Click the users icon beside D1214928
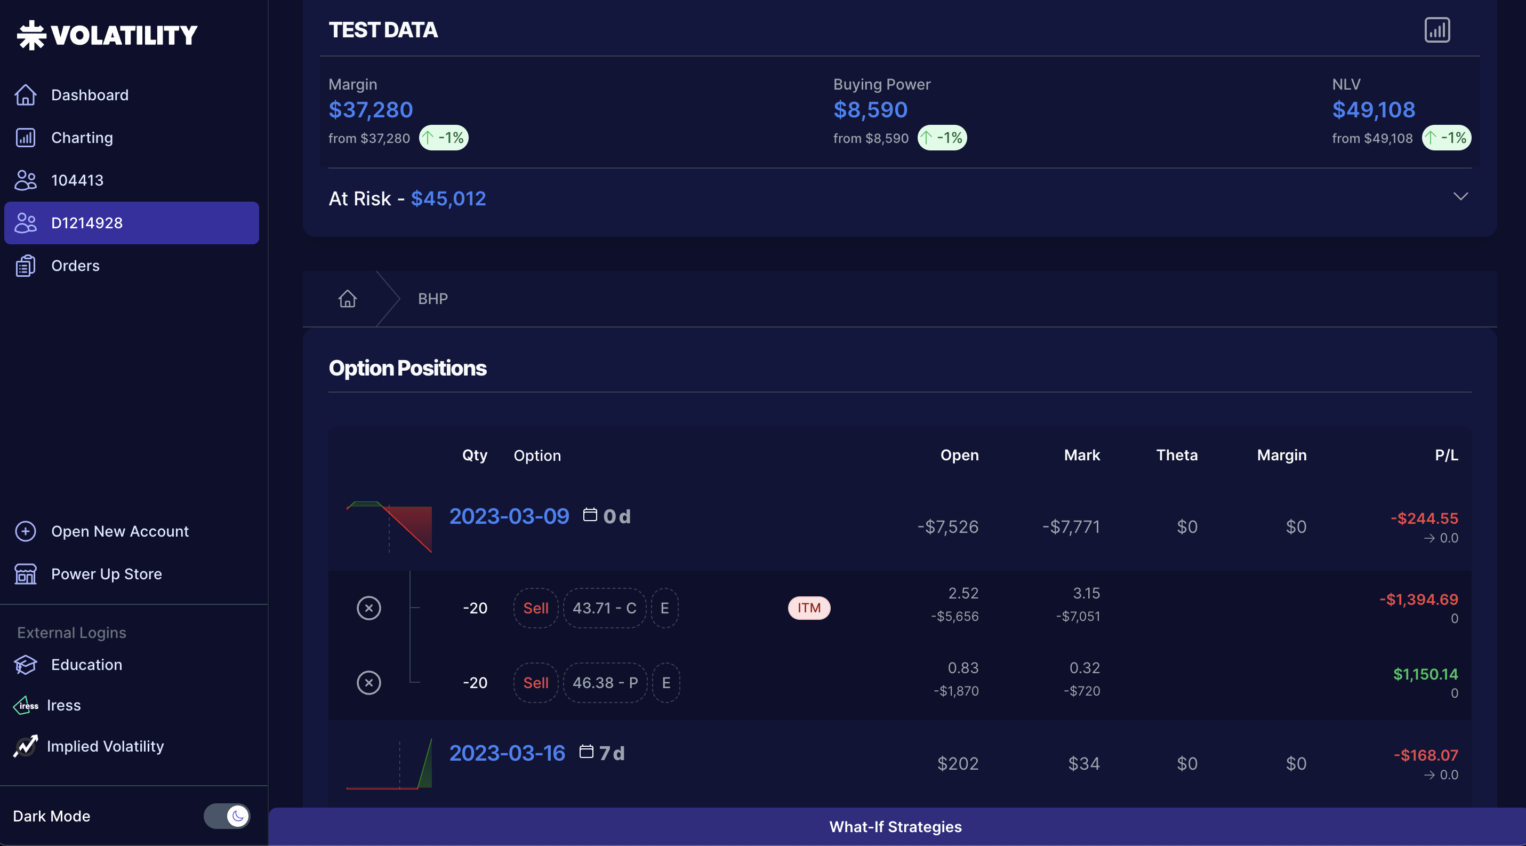The image size is (1526, 846). [26, 223]
